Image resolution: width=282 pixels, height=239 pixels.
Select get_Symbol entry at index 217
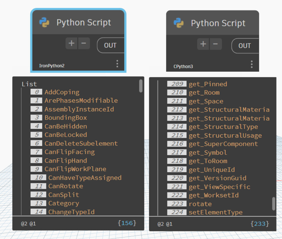[208, 152]
